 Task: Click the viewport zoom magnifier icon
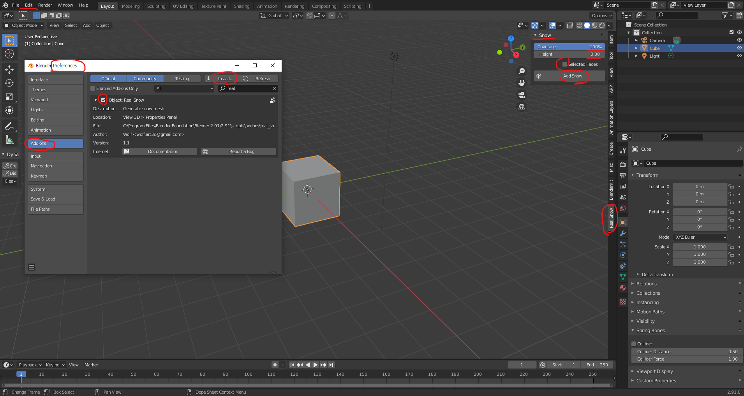coord(522,71)
